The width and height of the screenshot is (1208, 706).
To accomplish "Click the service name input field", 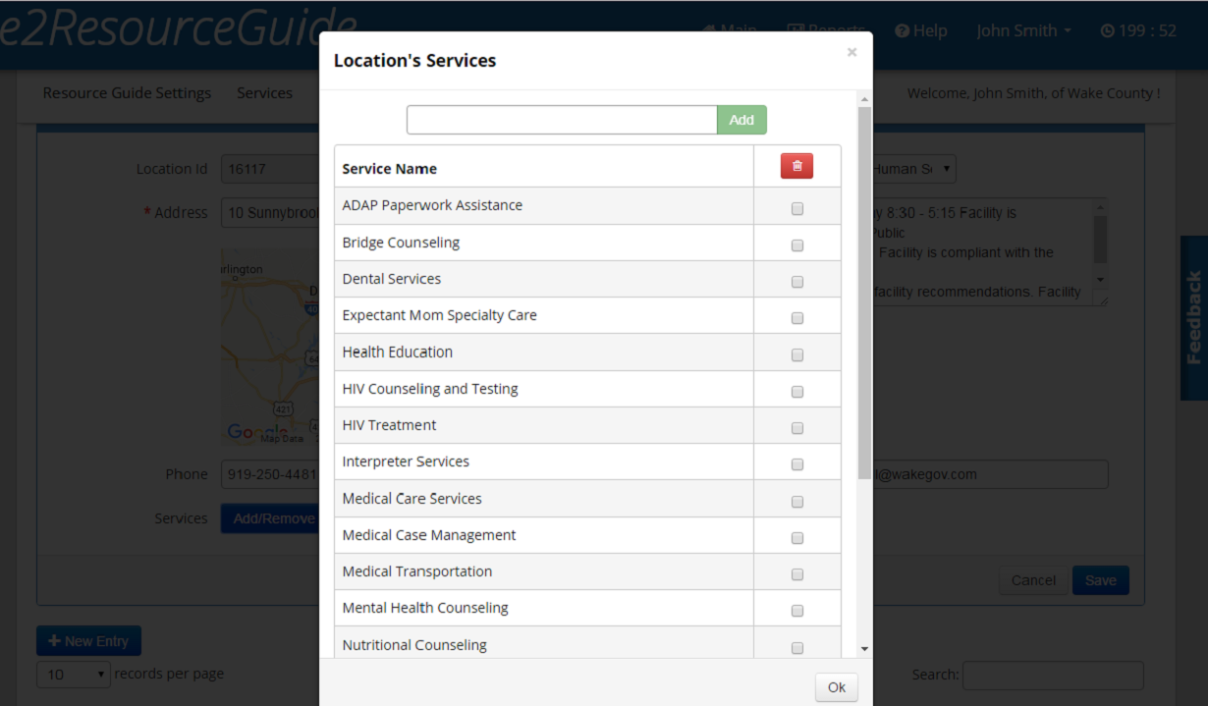I will pos(561,120).
